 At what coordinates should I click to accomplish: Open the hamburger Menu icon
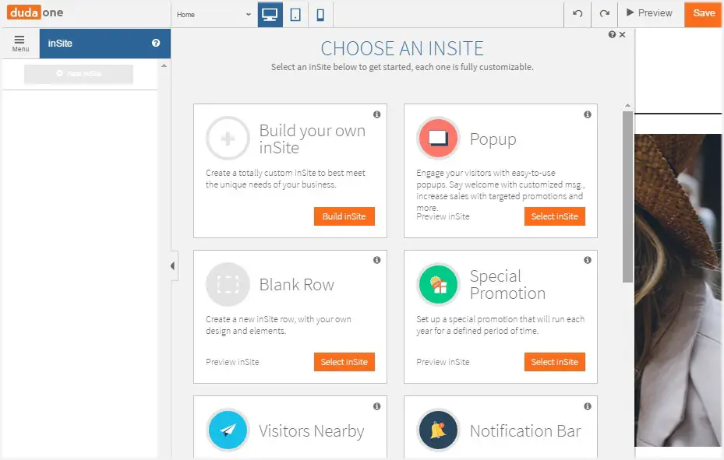click(19, 43)
